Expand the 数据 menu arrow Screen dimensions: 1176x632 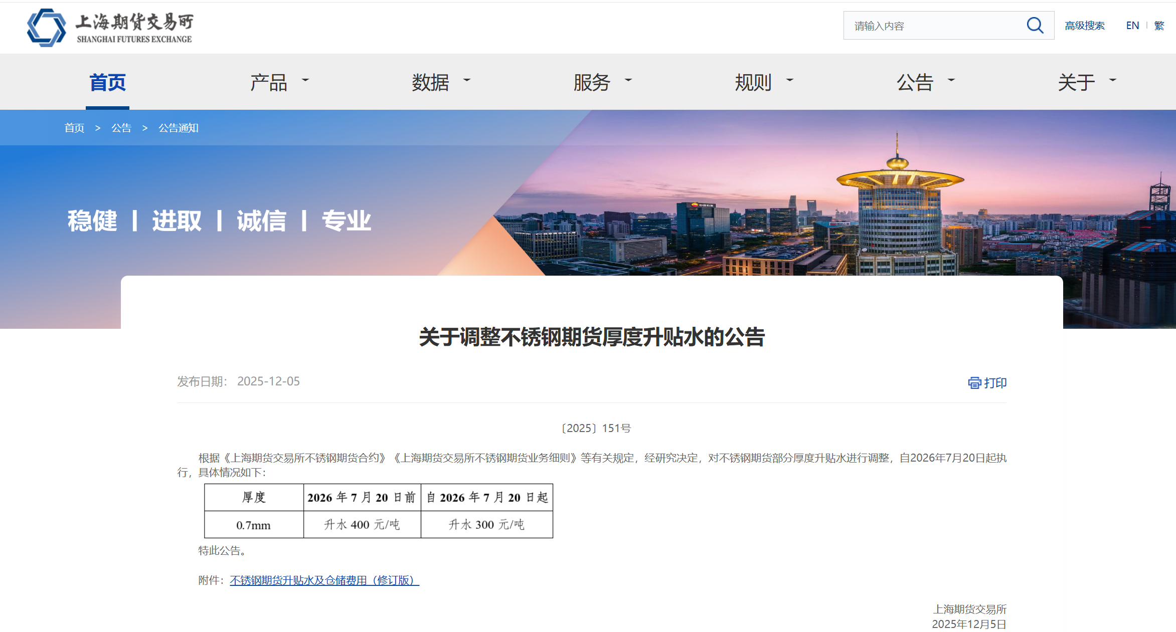[x=467, y=80]
